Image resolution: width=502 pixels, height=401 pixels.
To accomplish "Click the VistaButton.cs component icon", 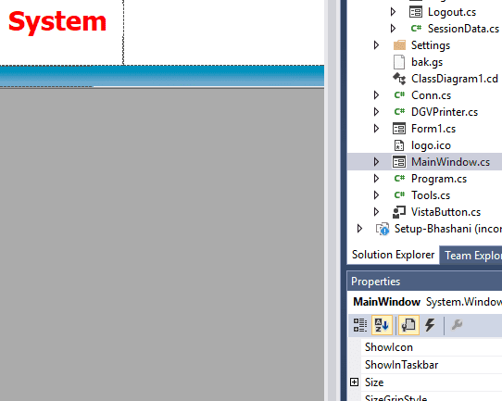I will tap(399, 212).
